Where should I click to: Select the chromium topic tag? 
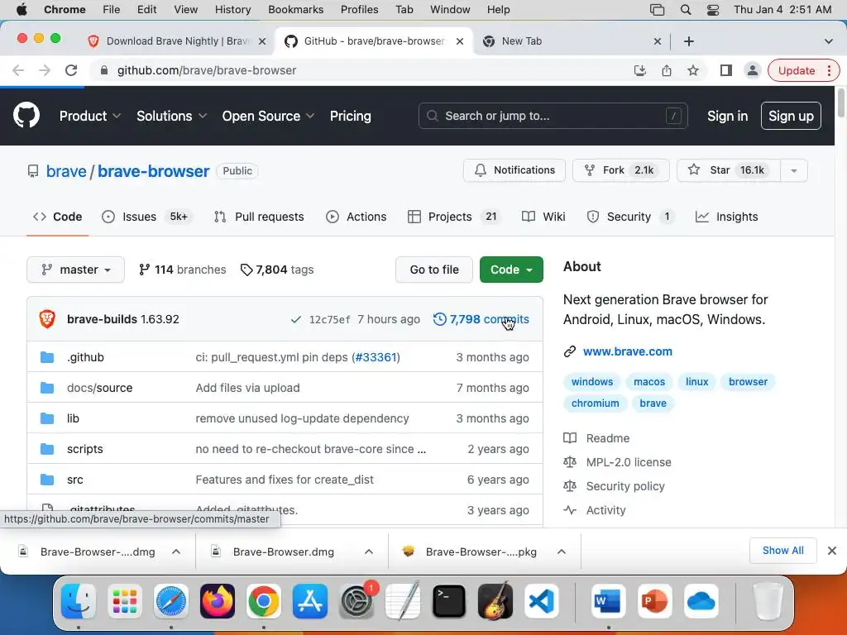[595, 403]
